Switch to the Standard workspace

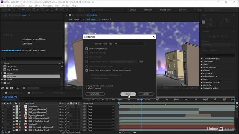[148, 10]
